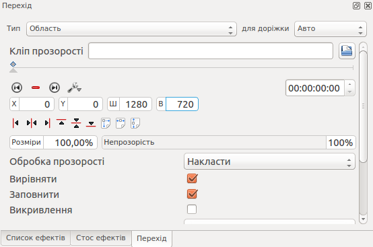This screenshot has height=247, width=373.
Task: Click the Обробка прозорості label
Action: tap(57, 162)
